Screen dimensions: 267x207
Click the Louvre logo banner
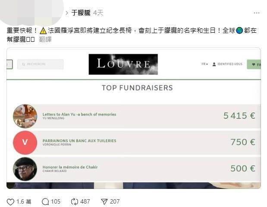coord(123,64)
